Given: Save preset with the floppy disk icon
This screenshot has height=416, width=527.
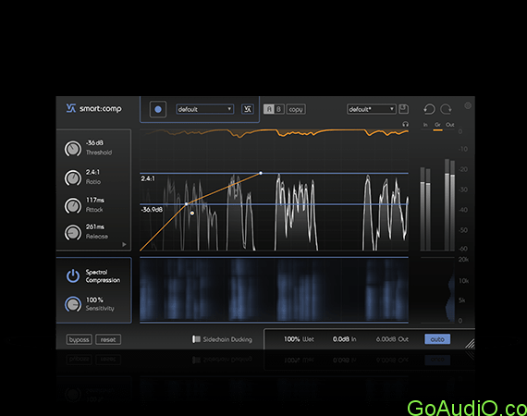Looking at the screenshot, I should click(x=403, y=109).
